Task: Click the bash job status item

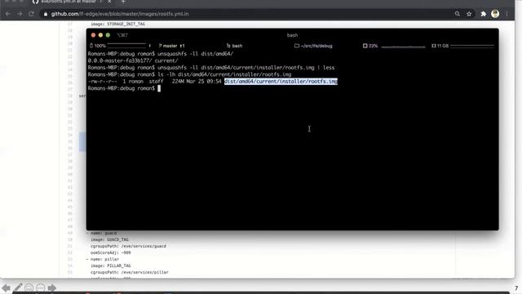Action: [x=234, y=46]
